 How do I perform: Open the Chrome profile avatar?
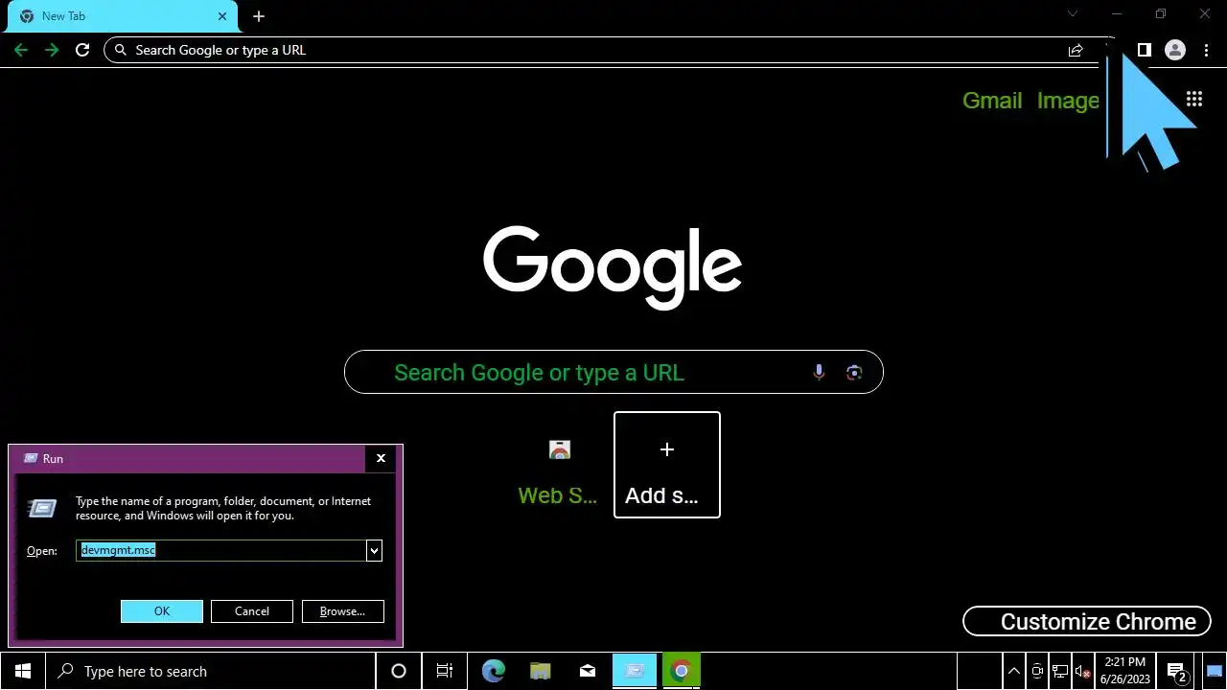coord(1174,50)
